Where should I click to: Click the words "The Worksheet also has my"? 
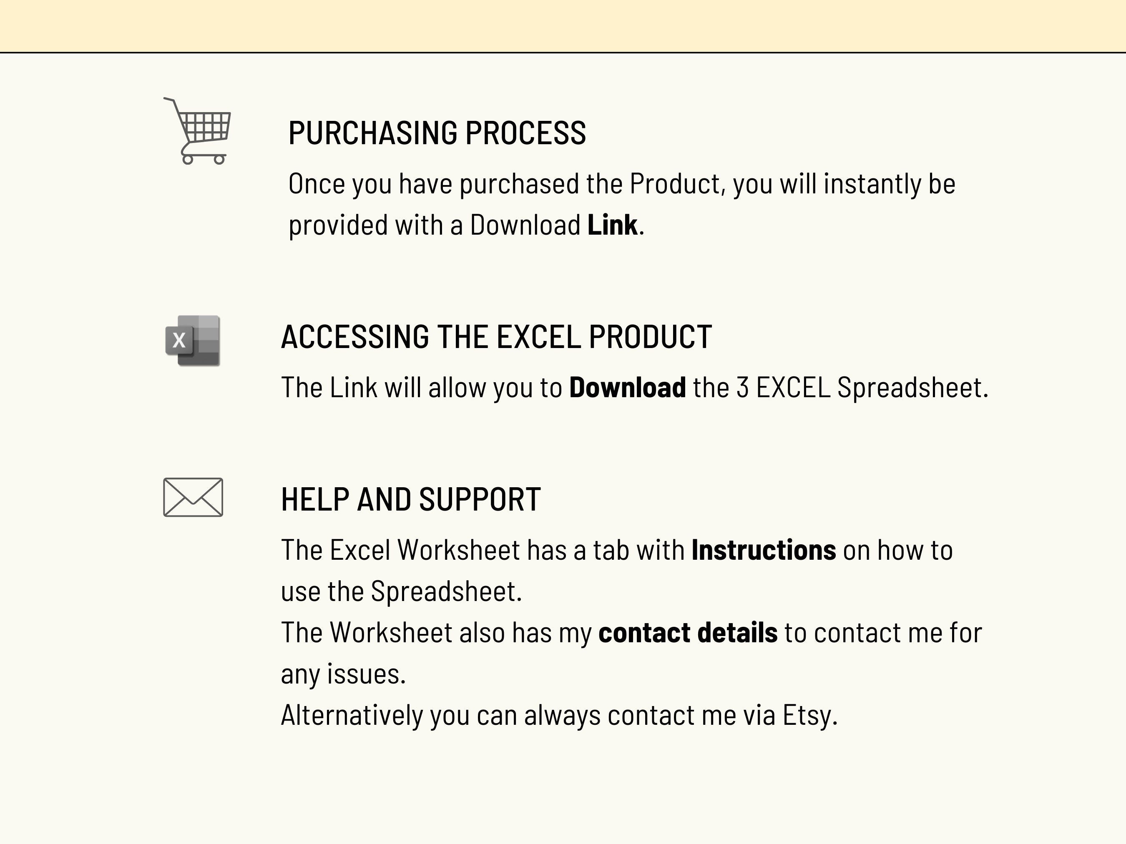point(436,632)
